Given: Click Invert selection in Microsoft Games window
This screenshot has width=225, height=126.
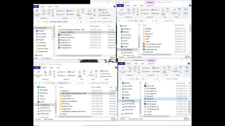Looking at the screenshot, I should pyautogui.click(x=105, y=15).
